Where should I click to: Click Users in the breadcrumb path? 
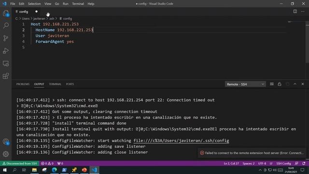[x=26, y=18]
